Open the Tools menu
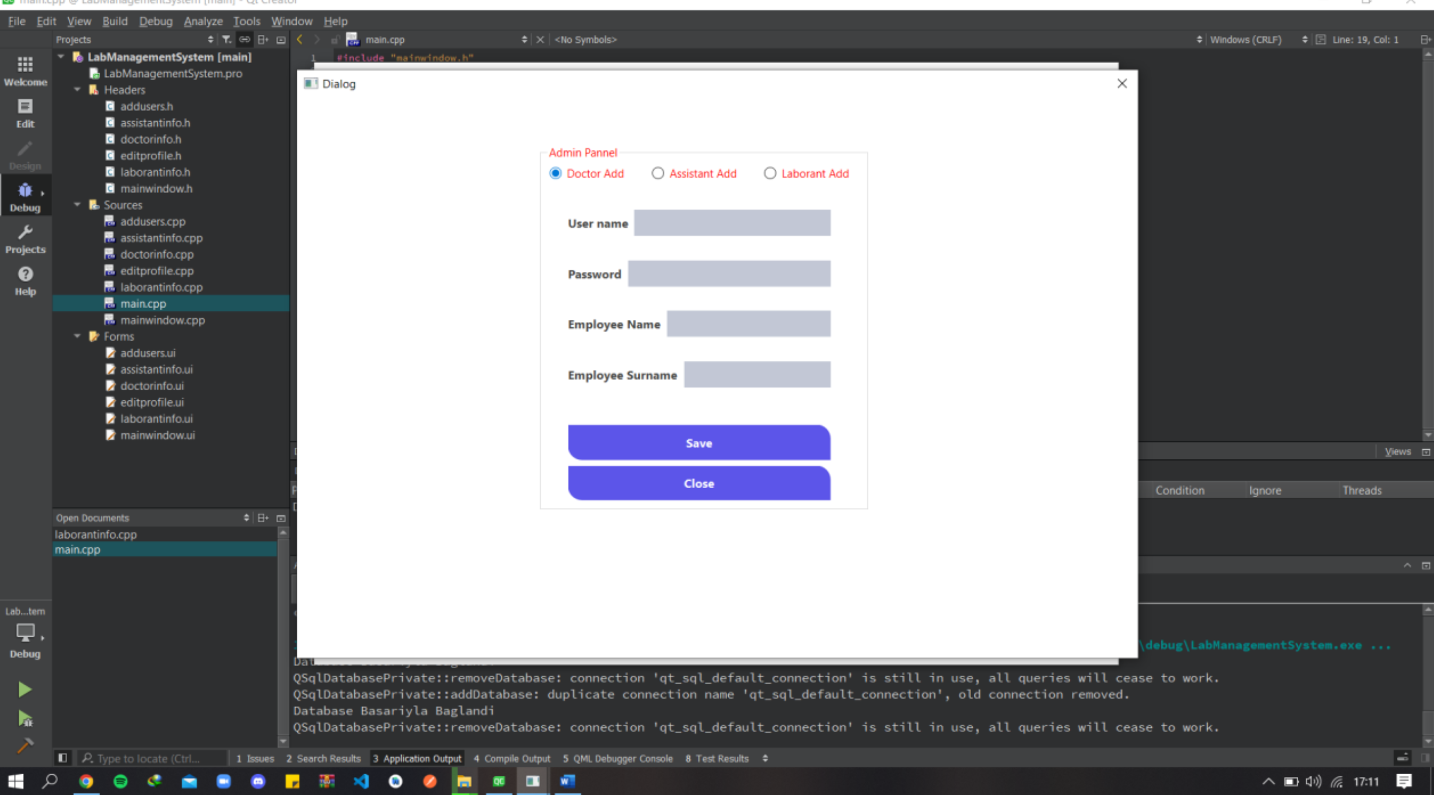 [x=247, y=21]
